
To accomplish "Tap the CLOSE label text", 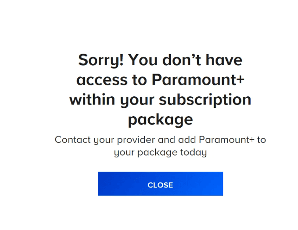I will (x=160, y=185).
